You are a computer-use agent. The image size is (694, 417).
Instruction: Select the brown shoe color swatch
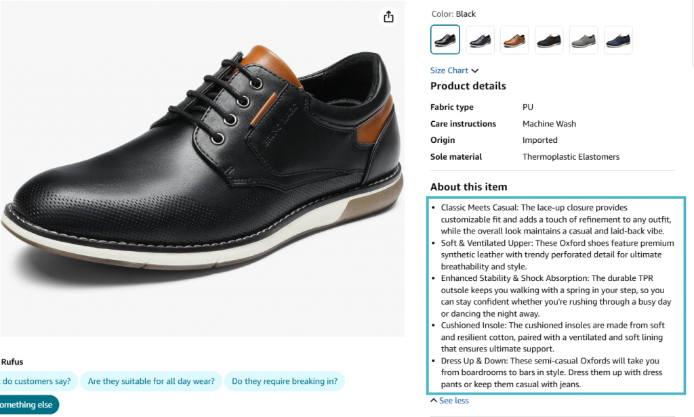point(514,39)
